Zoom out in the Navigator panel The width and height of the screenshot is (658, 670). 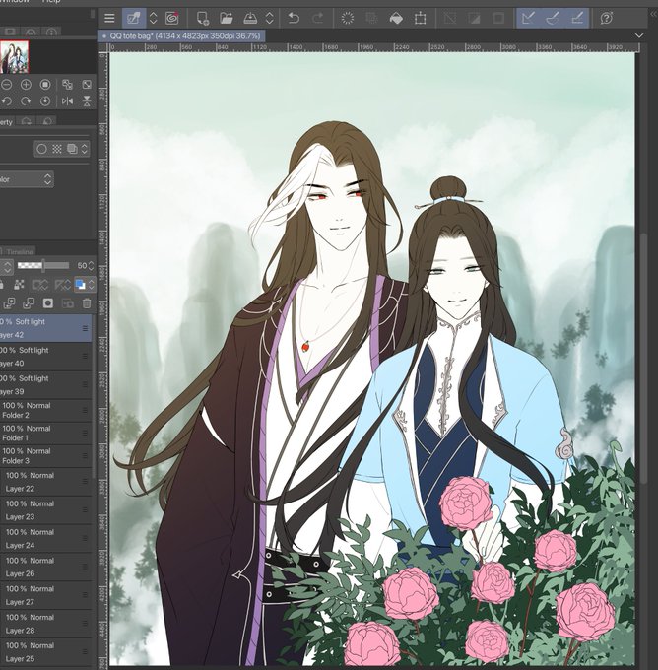point(6,85)
